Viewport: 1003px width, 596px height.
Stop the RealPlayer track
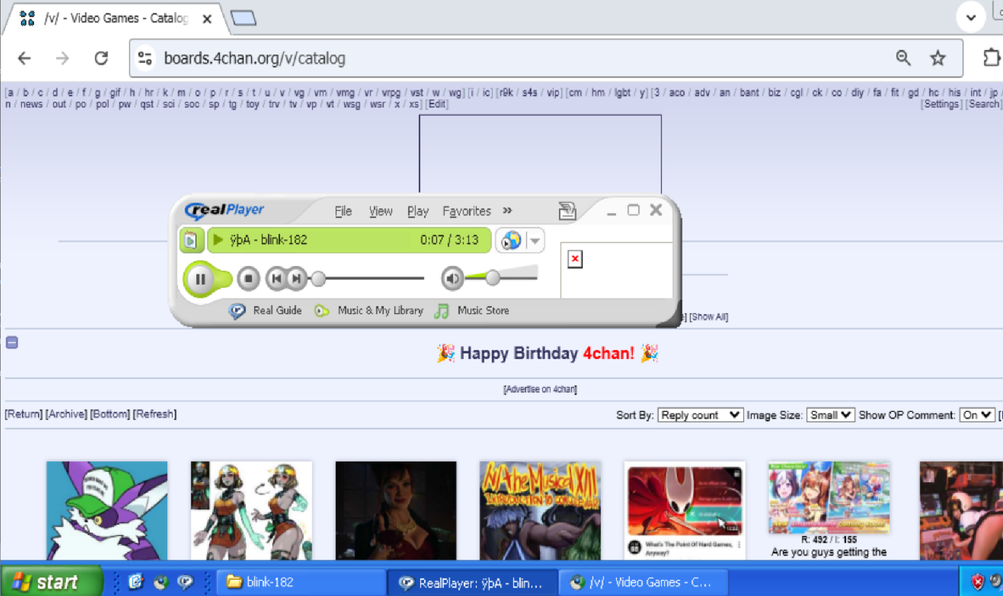point(248,278)
